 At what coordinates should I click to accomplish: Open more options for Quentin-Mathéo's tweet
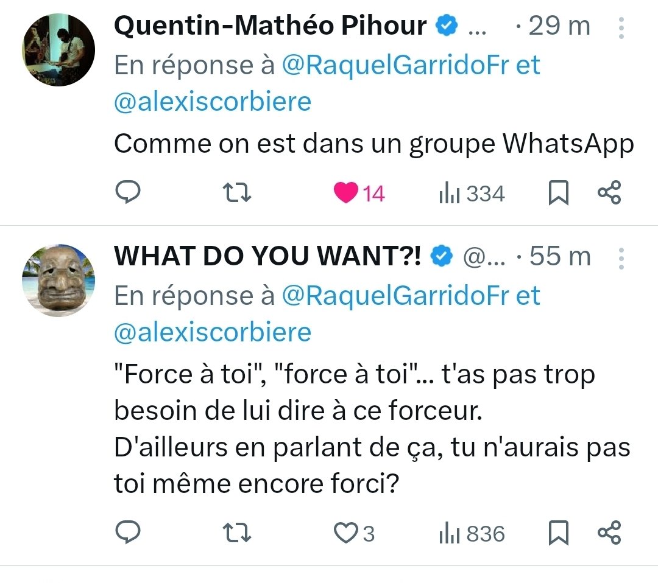point(621,27)
